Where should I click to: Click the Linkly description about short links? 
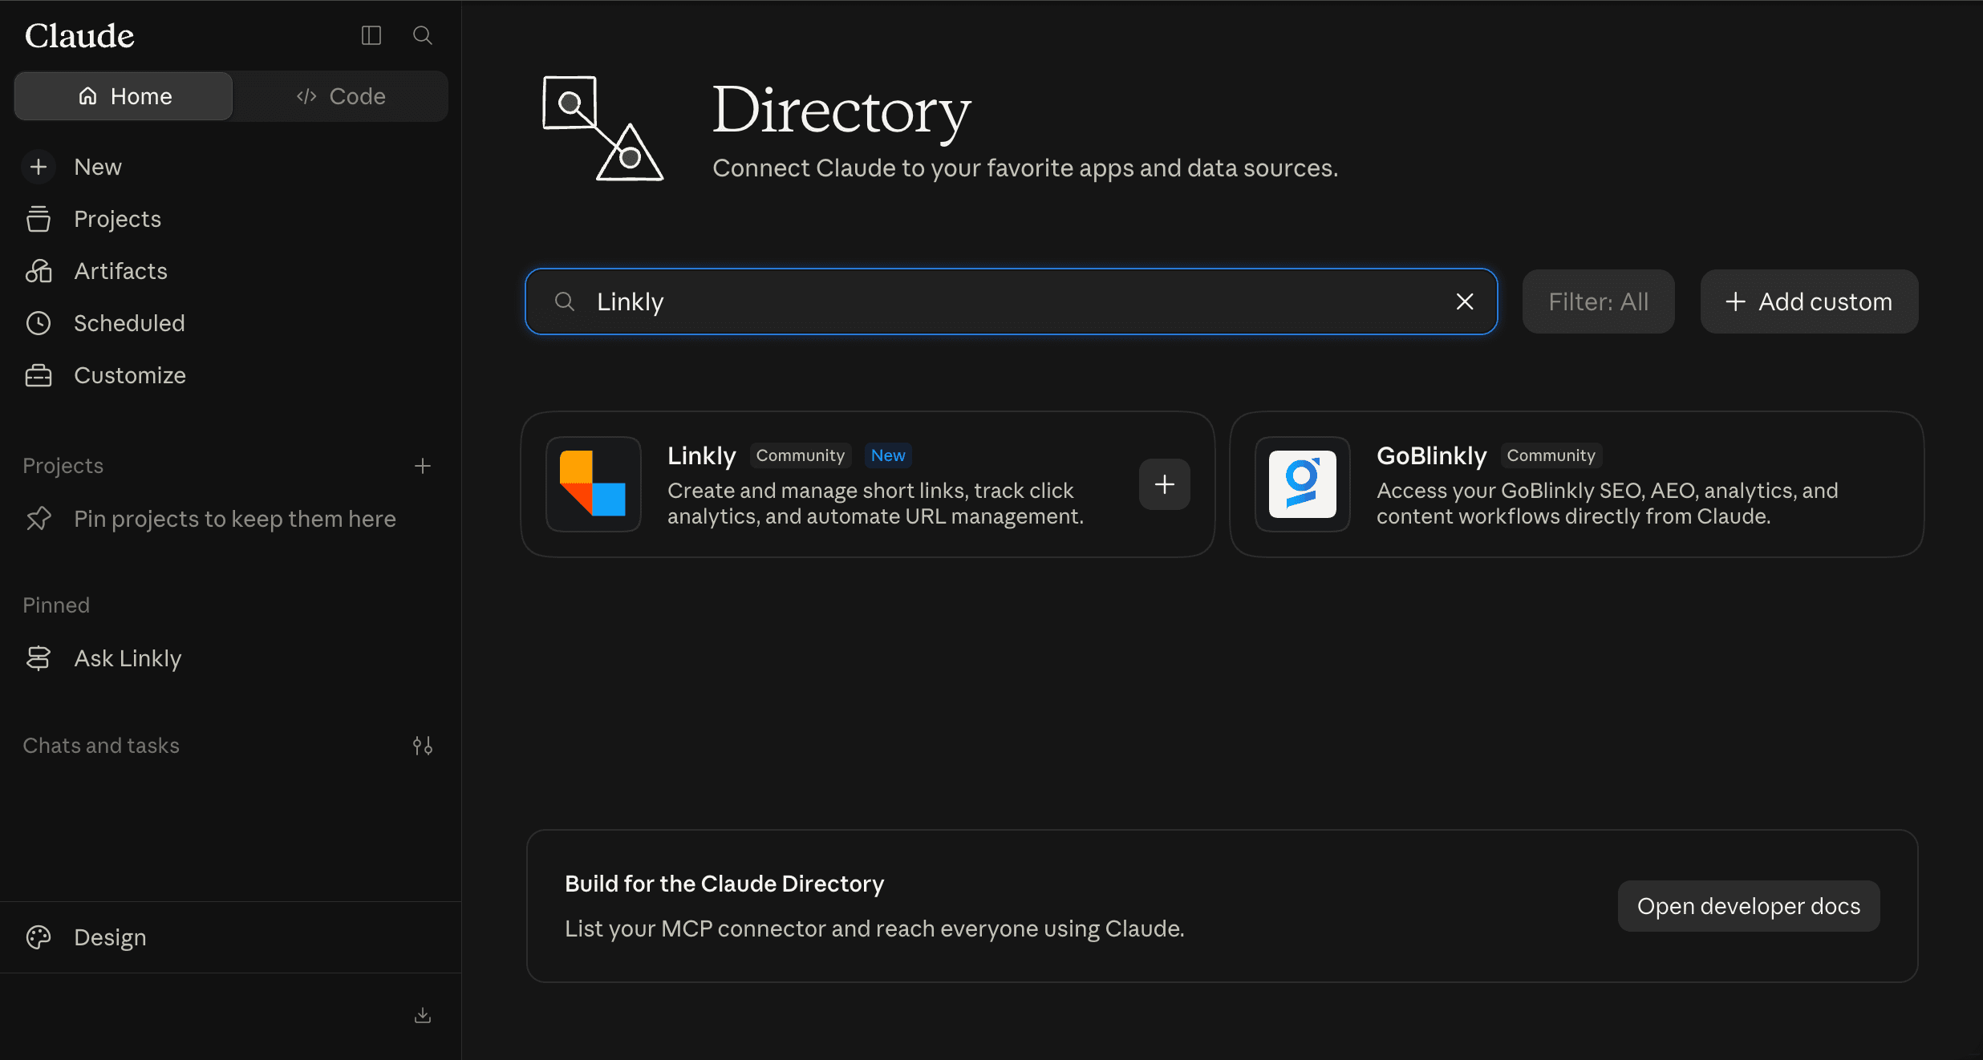click(x=875, y=504)
